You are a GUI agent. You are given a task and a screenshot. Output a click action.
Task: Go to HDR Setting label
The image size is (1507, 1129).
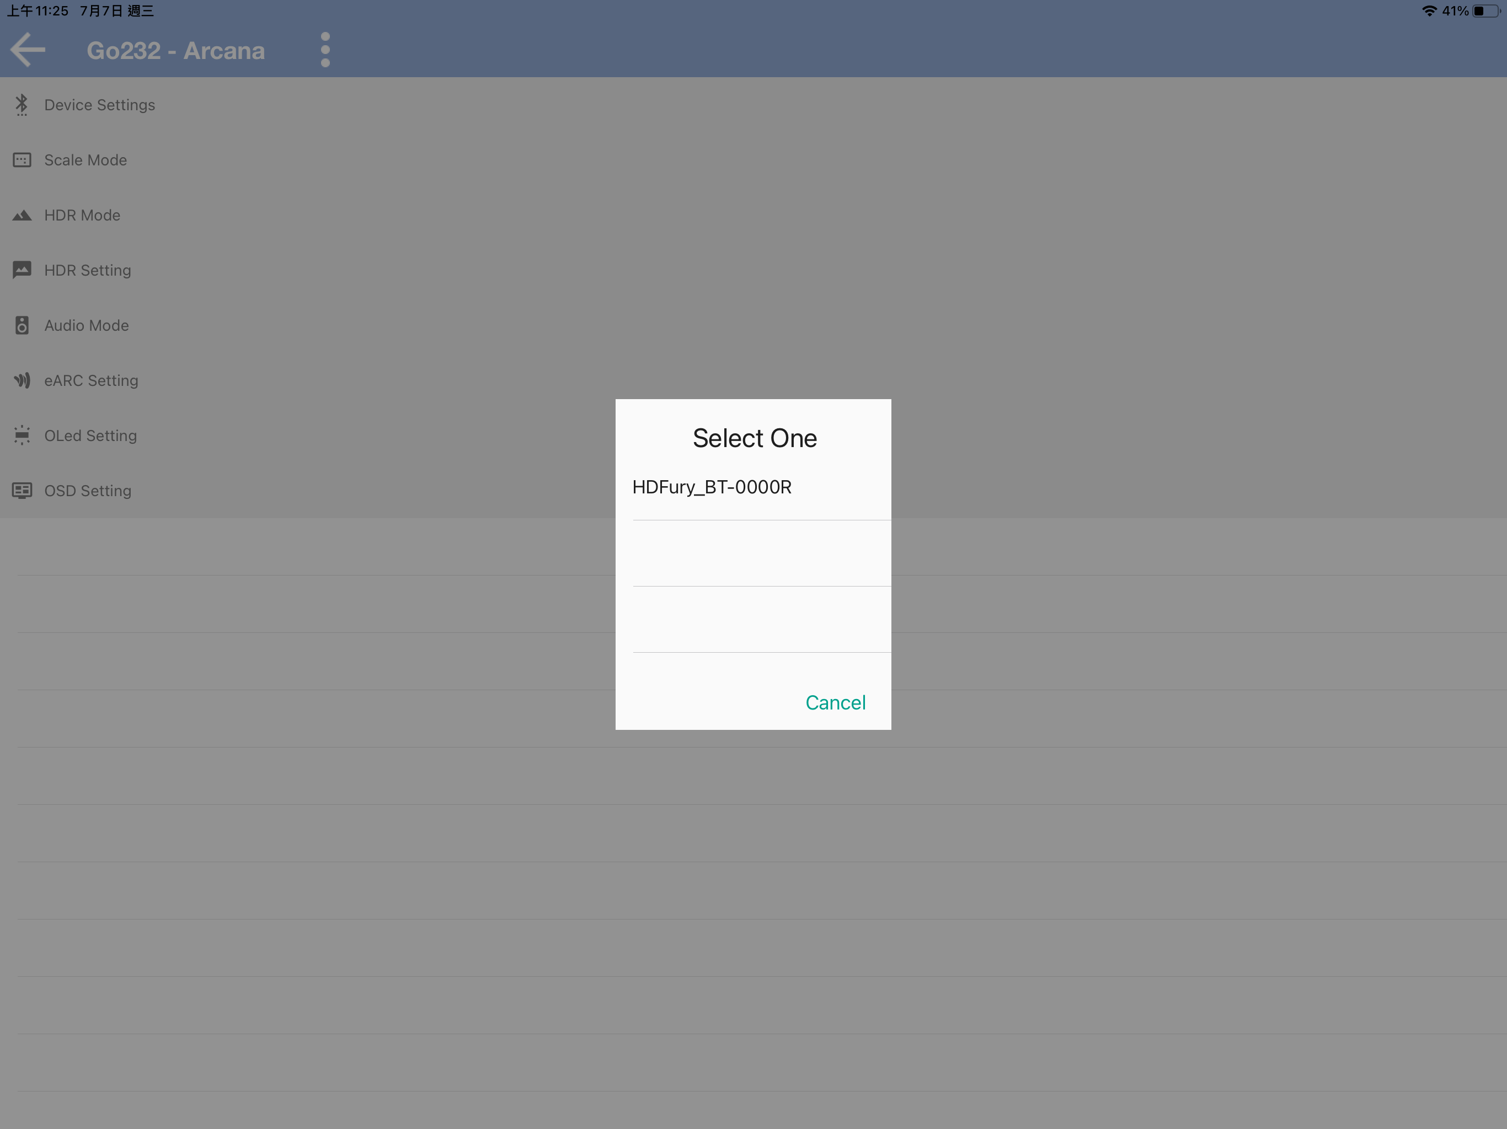coord(87,270)
